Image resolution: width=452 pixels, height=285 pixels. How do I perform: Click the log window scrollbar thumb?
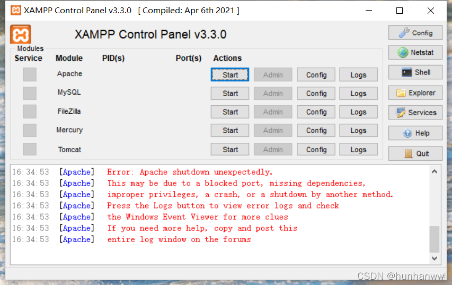[x=434, y=240]
